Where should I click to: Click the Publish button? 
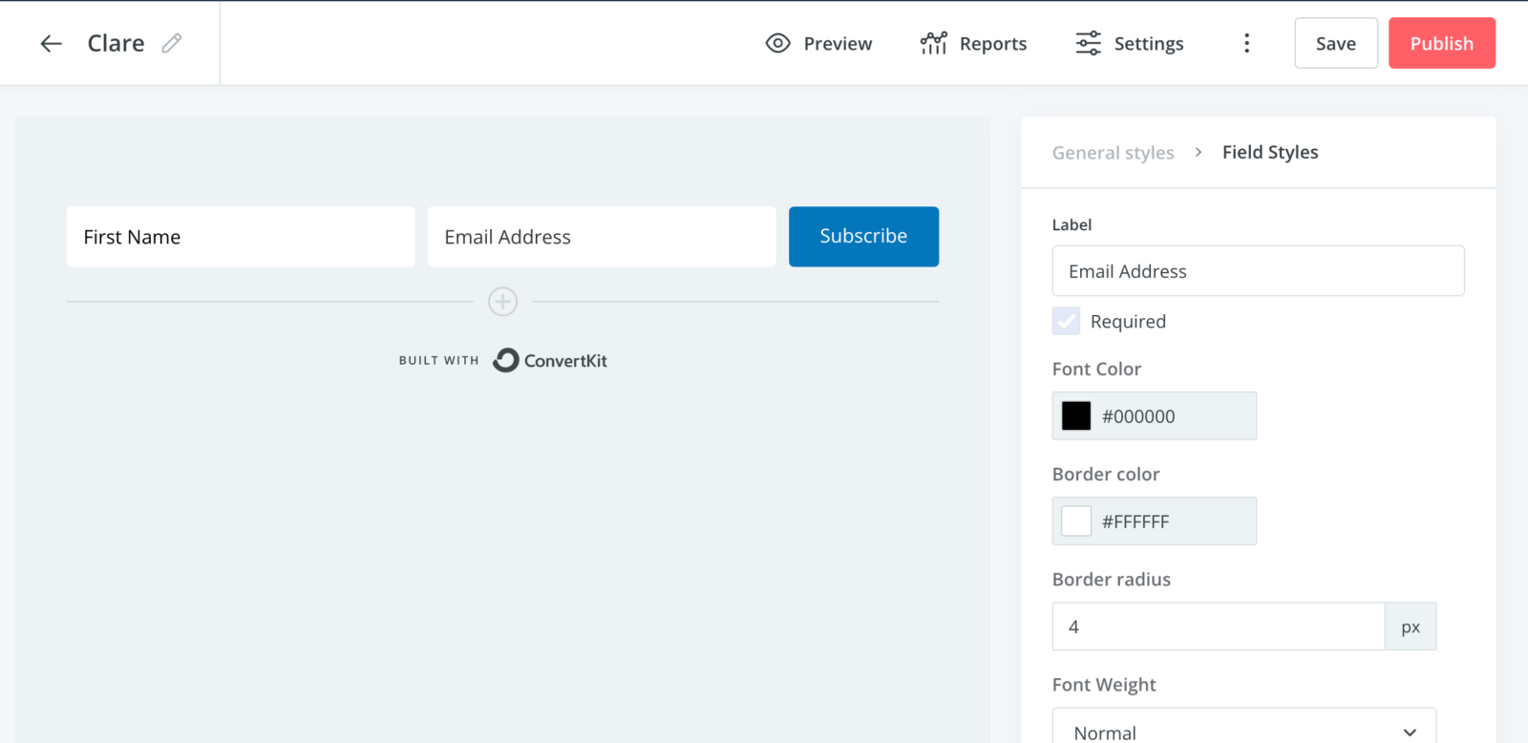(x=1442, y=43)
